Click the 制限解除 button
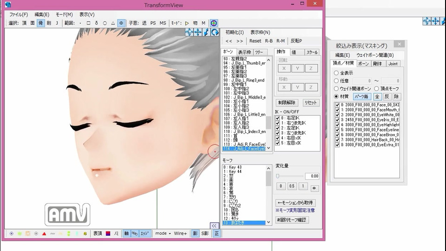Screen dimensions: 446x251 287,103
